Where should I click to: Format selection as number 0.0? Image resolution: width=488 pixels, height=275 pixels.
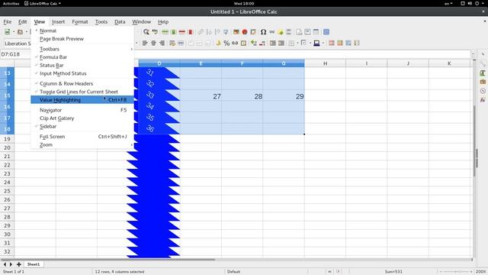pyautogui.click(x=235, y=43)
